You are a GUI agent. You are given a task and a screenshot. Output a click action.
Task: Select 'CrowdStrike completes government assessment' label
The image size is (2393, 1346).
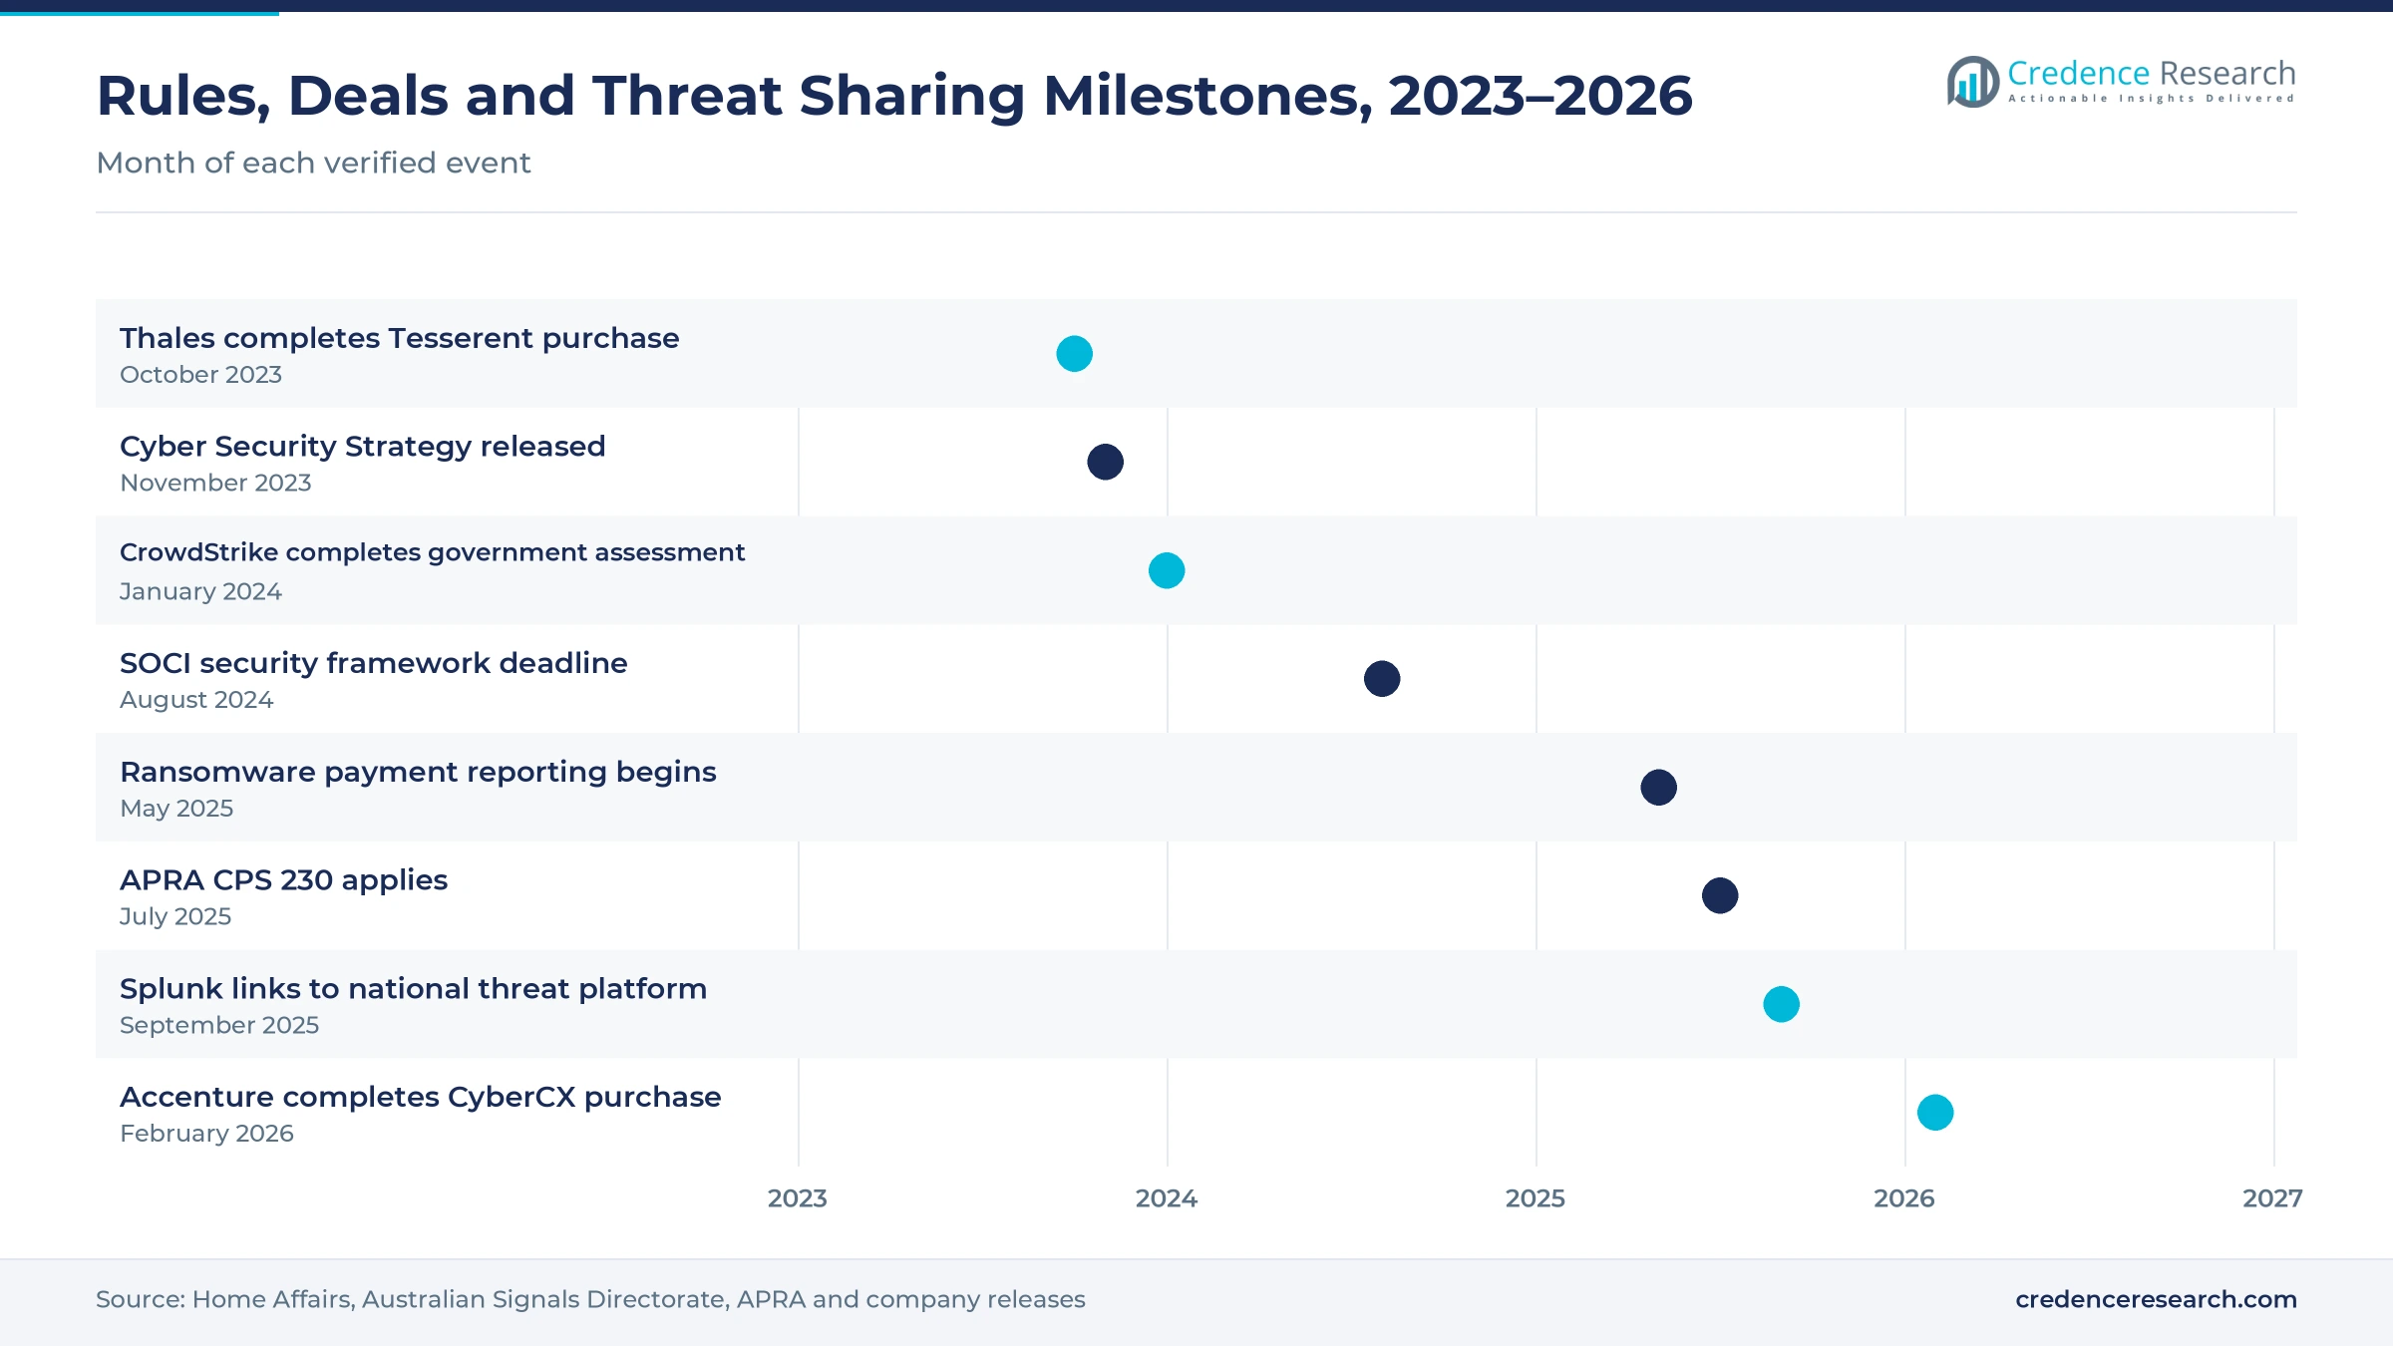(x=432, y=553)
